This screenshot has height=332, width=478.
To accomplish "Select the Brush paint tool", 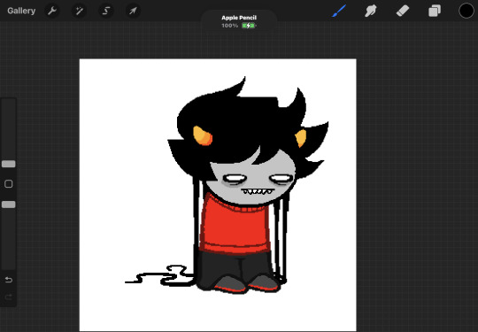I will (339, 11).
